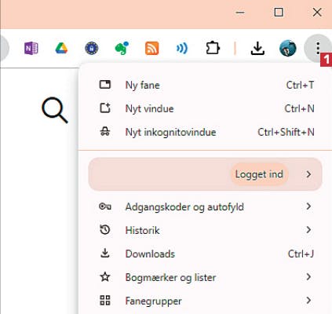
Task: Click the round dark blue badge extension
Action: (x=92, y=49)
